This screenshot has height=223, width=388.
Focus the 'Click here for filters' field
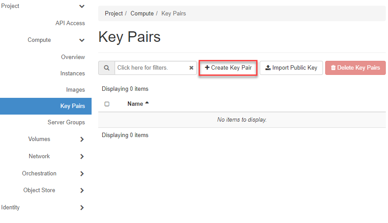pos(150,68)
